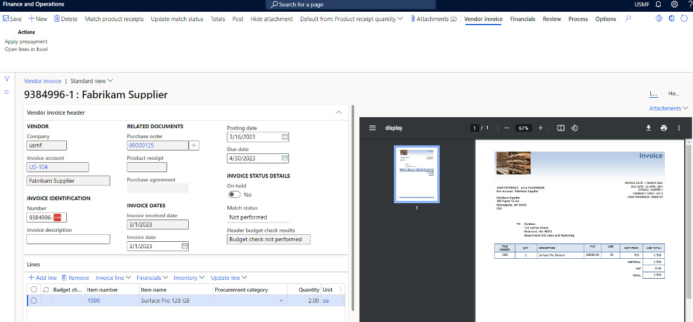
Task: Click Open lines in Excel
Action: coord(26,49)
